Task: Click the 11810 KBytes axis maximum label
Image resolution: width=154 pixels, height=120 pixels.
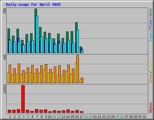Action: tap(5, 89)
